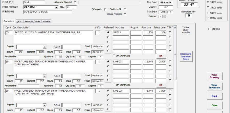Click the Quantity field showing 60
Screen dimensions: 230x113
pos(166,7)
